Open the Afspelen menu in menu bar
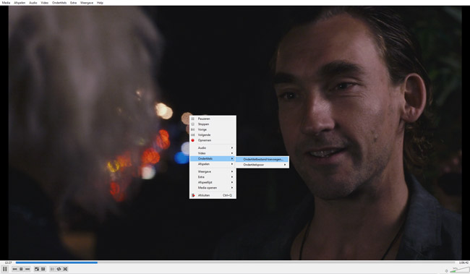 point(20,3)
